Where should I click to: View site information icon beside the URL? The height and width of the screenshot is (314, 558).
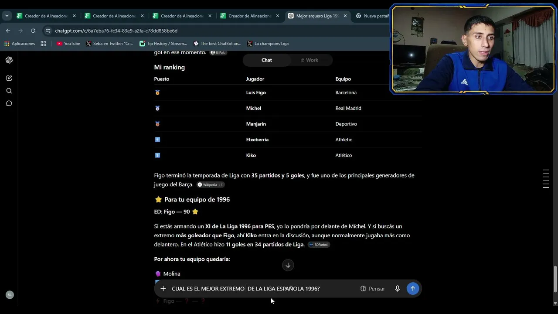point(48,31)
